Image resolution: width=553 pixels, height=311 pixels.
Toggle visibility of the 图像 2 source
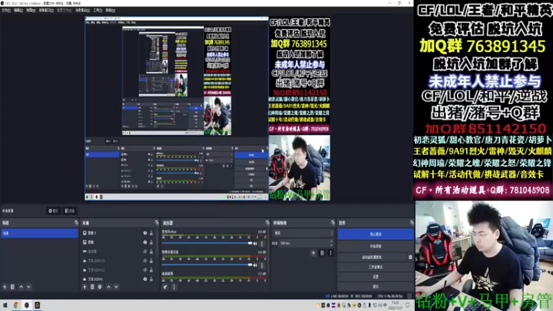tap(145, 233)
